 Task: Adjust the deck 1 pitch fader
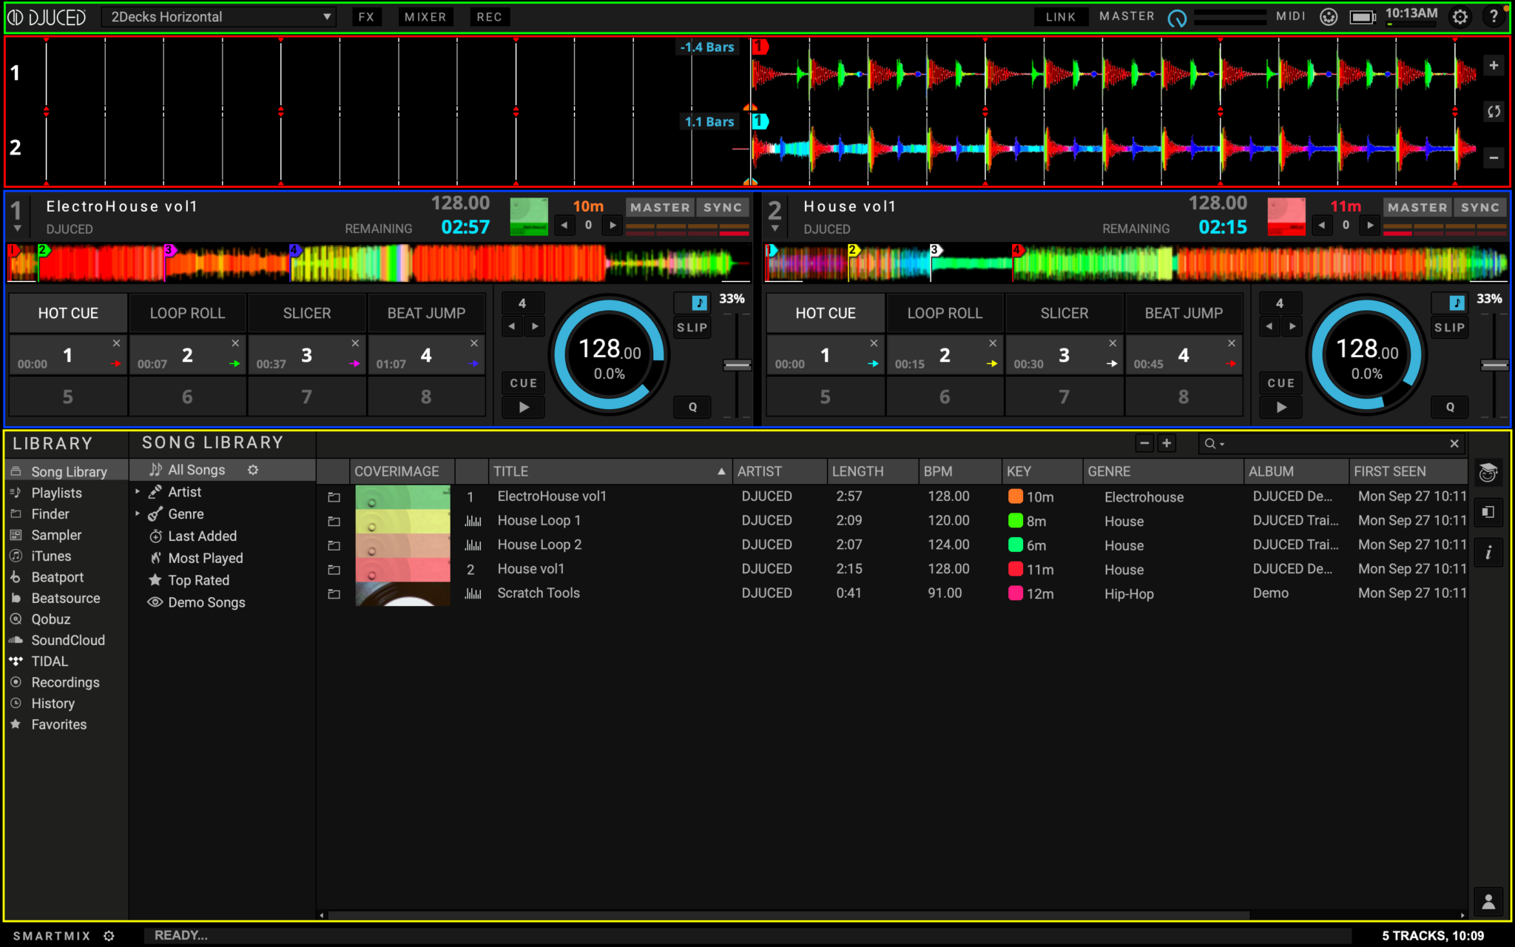[737, 365]
